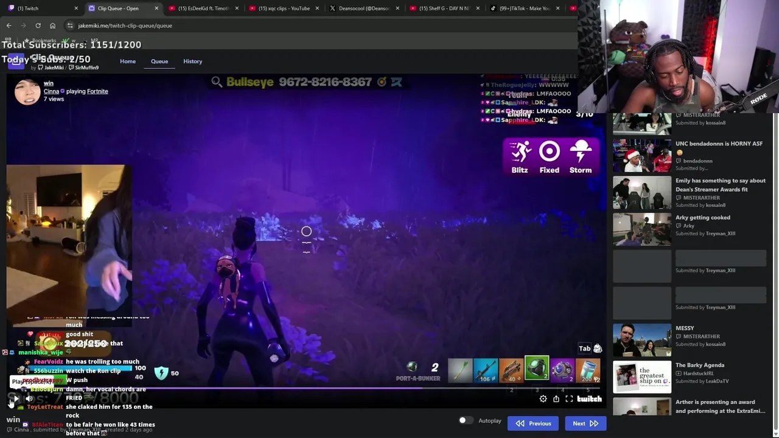Viewport: 779px width, 438px height.
Task: Open the 'MESSY' queue clip
Action: click(x=685, y=328)
